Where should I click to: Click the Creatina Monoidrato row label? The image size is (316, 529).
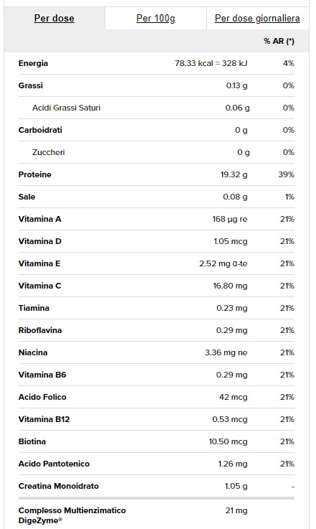pyautogui.click(x=59, y=486)
